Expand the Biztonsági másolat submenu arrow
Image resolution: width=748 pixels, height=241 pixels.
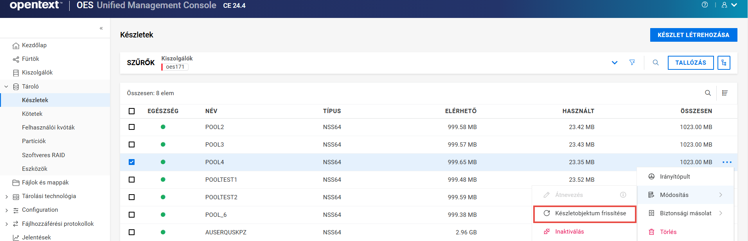(721, 213)
